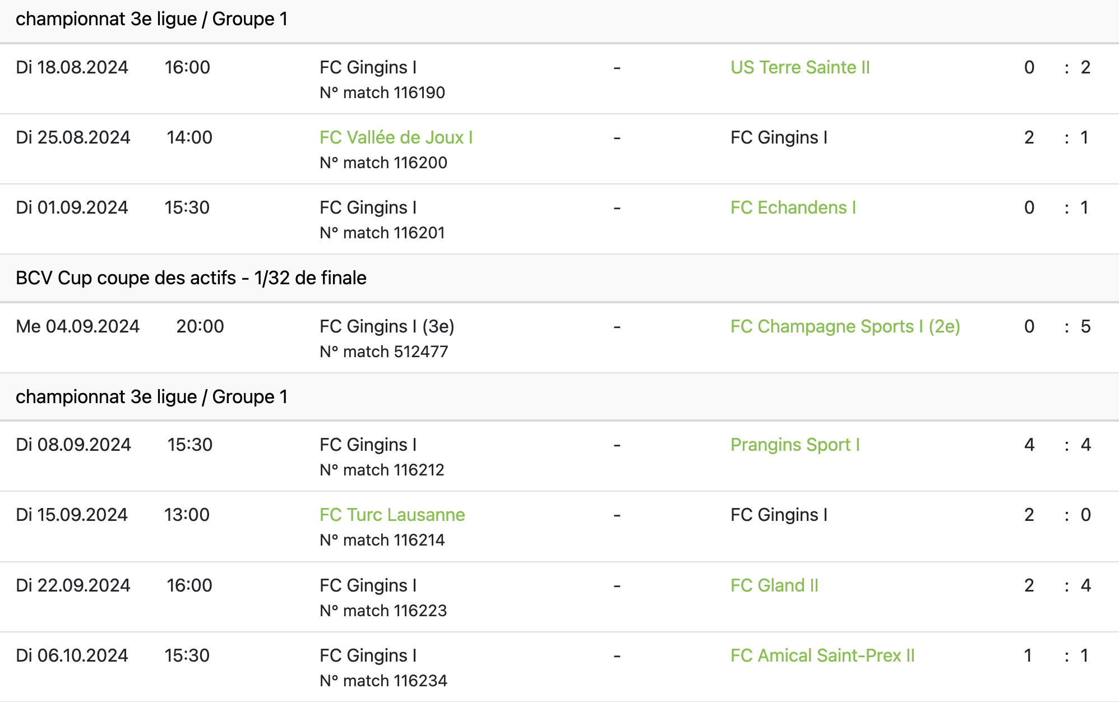Click the 15:30 time on 06.10.2024
1119x702 pixels.
click(187, 655)
